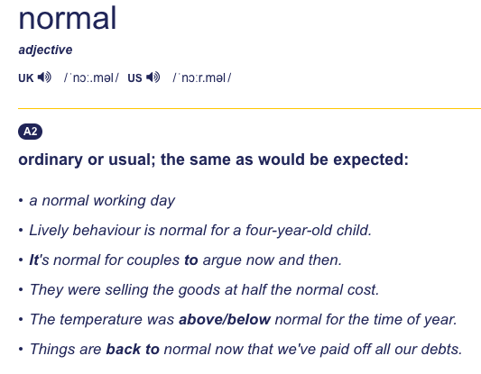Image resolution: width=481 pixels, height=374 pixels.
Task: Play the US pronunciation audio
Action: pyautogui.click(x=153, y=78)
